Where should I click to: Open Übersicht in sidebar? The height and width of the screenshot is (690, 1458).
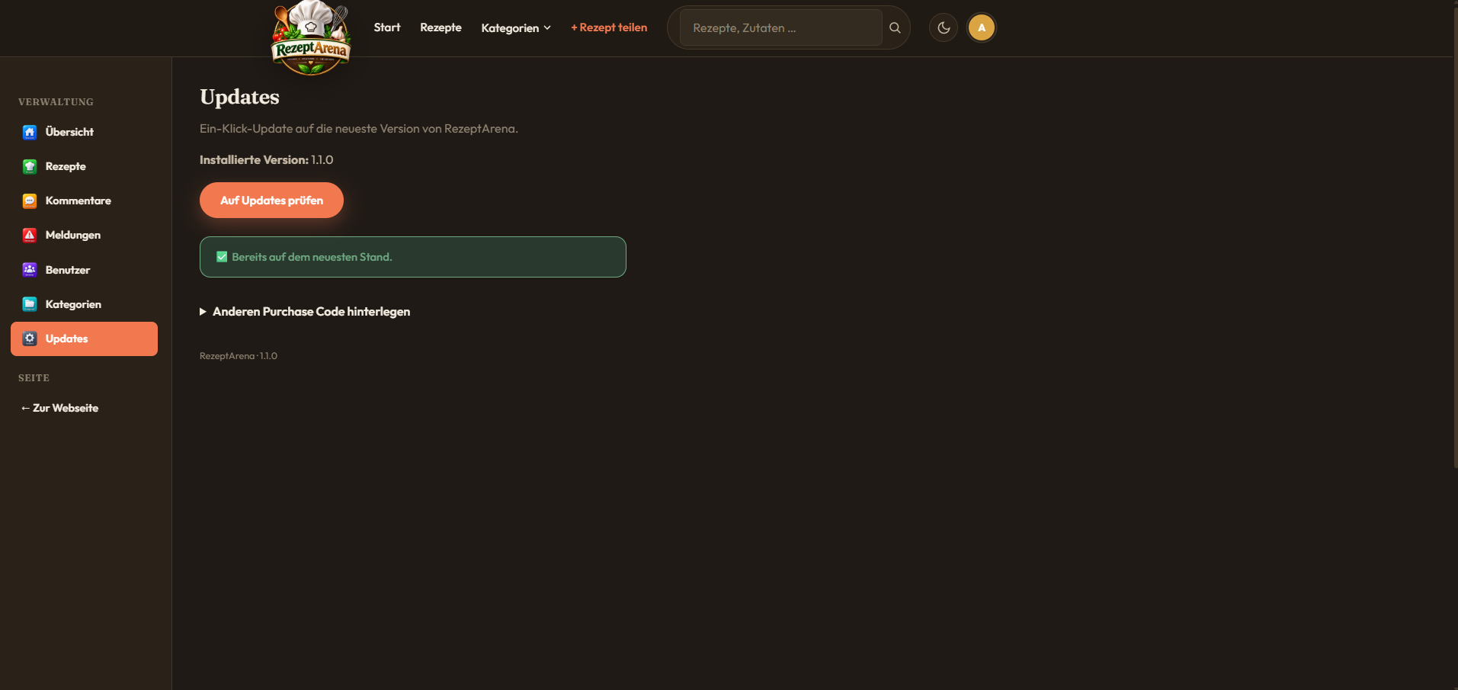(x=84, y=132)
